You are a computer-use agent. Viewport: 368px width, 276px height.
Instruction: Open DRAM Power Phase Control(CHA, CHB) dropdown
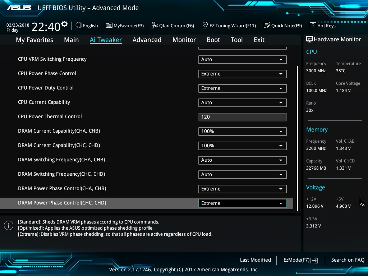pos(243,189)
